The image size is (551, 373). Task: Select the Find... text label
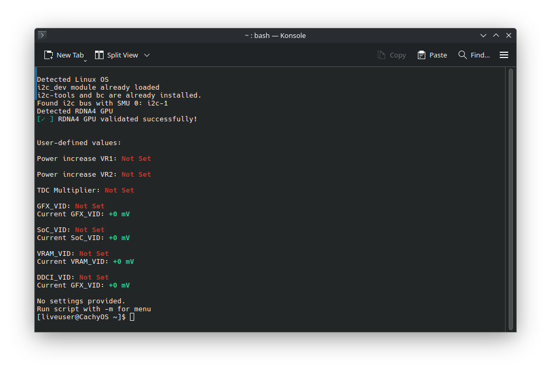pyautogui.click(x=480, y=55)
